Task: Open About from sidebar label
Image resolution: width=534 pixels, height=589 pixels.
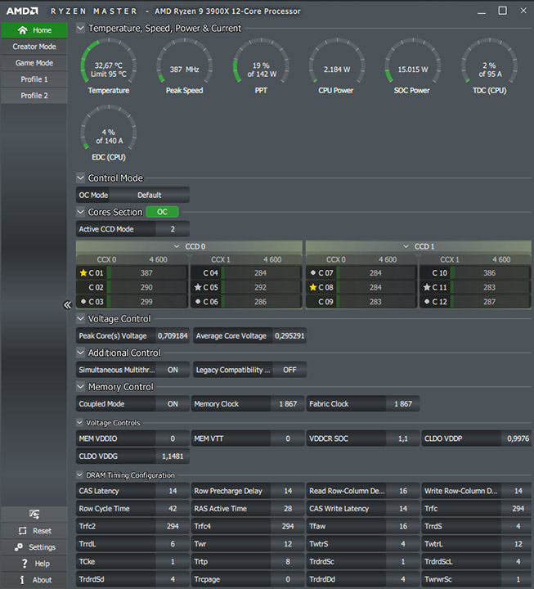Action: (42, 580)
